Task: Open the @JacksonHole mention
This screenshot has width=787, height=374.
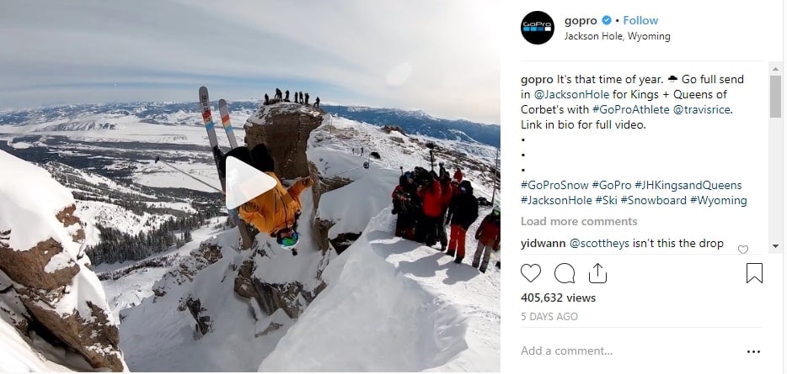Action: (571, 95)
